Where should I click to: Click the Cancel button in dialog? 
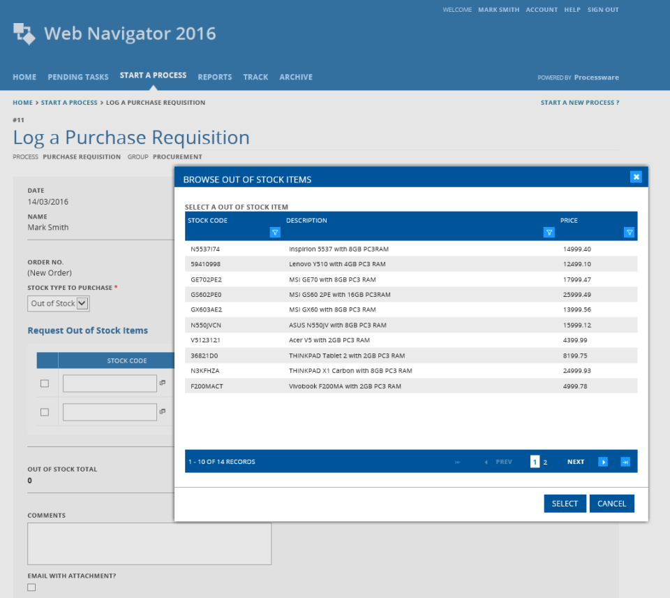pyautogui.click(x=611, y=504)
